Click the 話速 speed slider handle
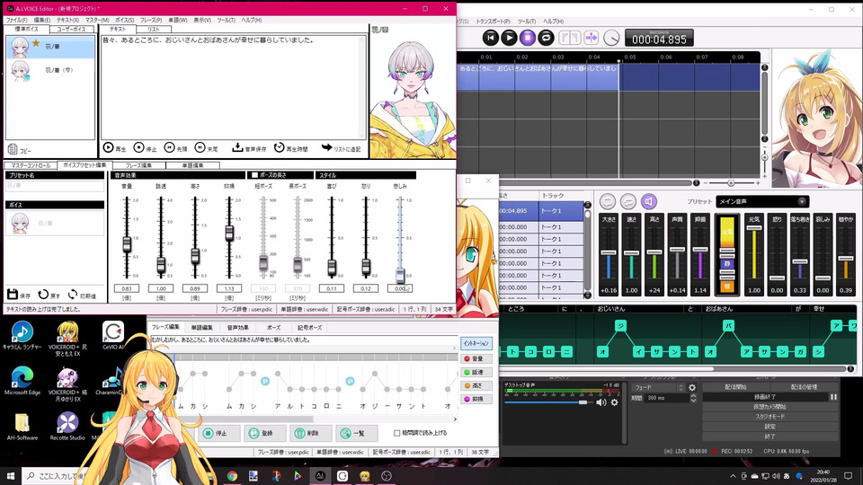Screen dimensions: 863x485 (161, 264)
